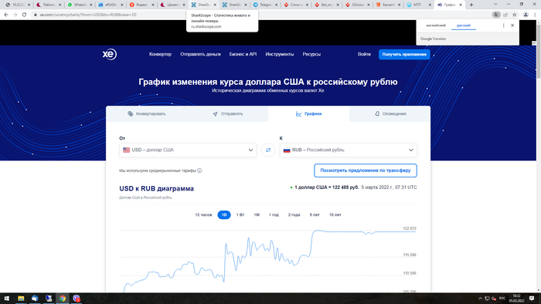541x304 pixels.
Task: Select the 10 лет chart range
Action: point(335,214)
